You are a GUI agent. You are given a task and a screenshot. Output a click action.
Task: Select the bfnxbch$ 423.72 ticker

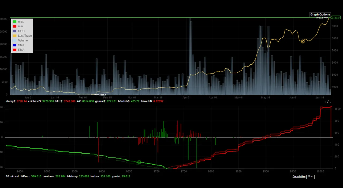click(x=129, y=101)
